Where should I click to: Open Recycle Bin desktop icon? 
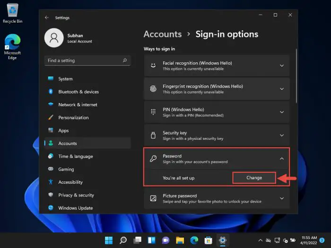pos(12,12)
